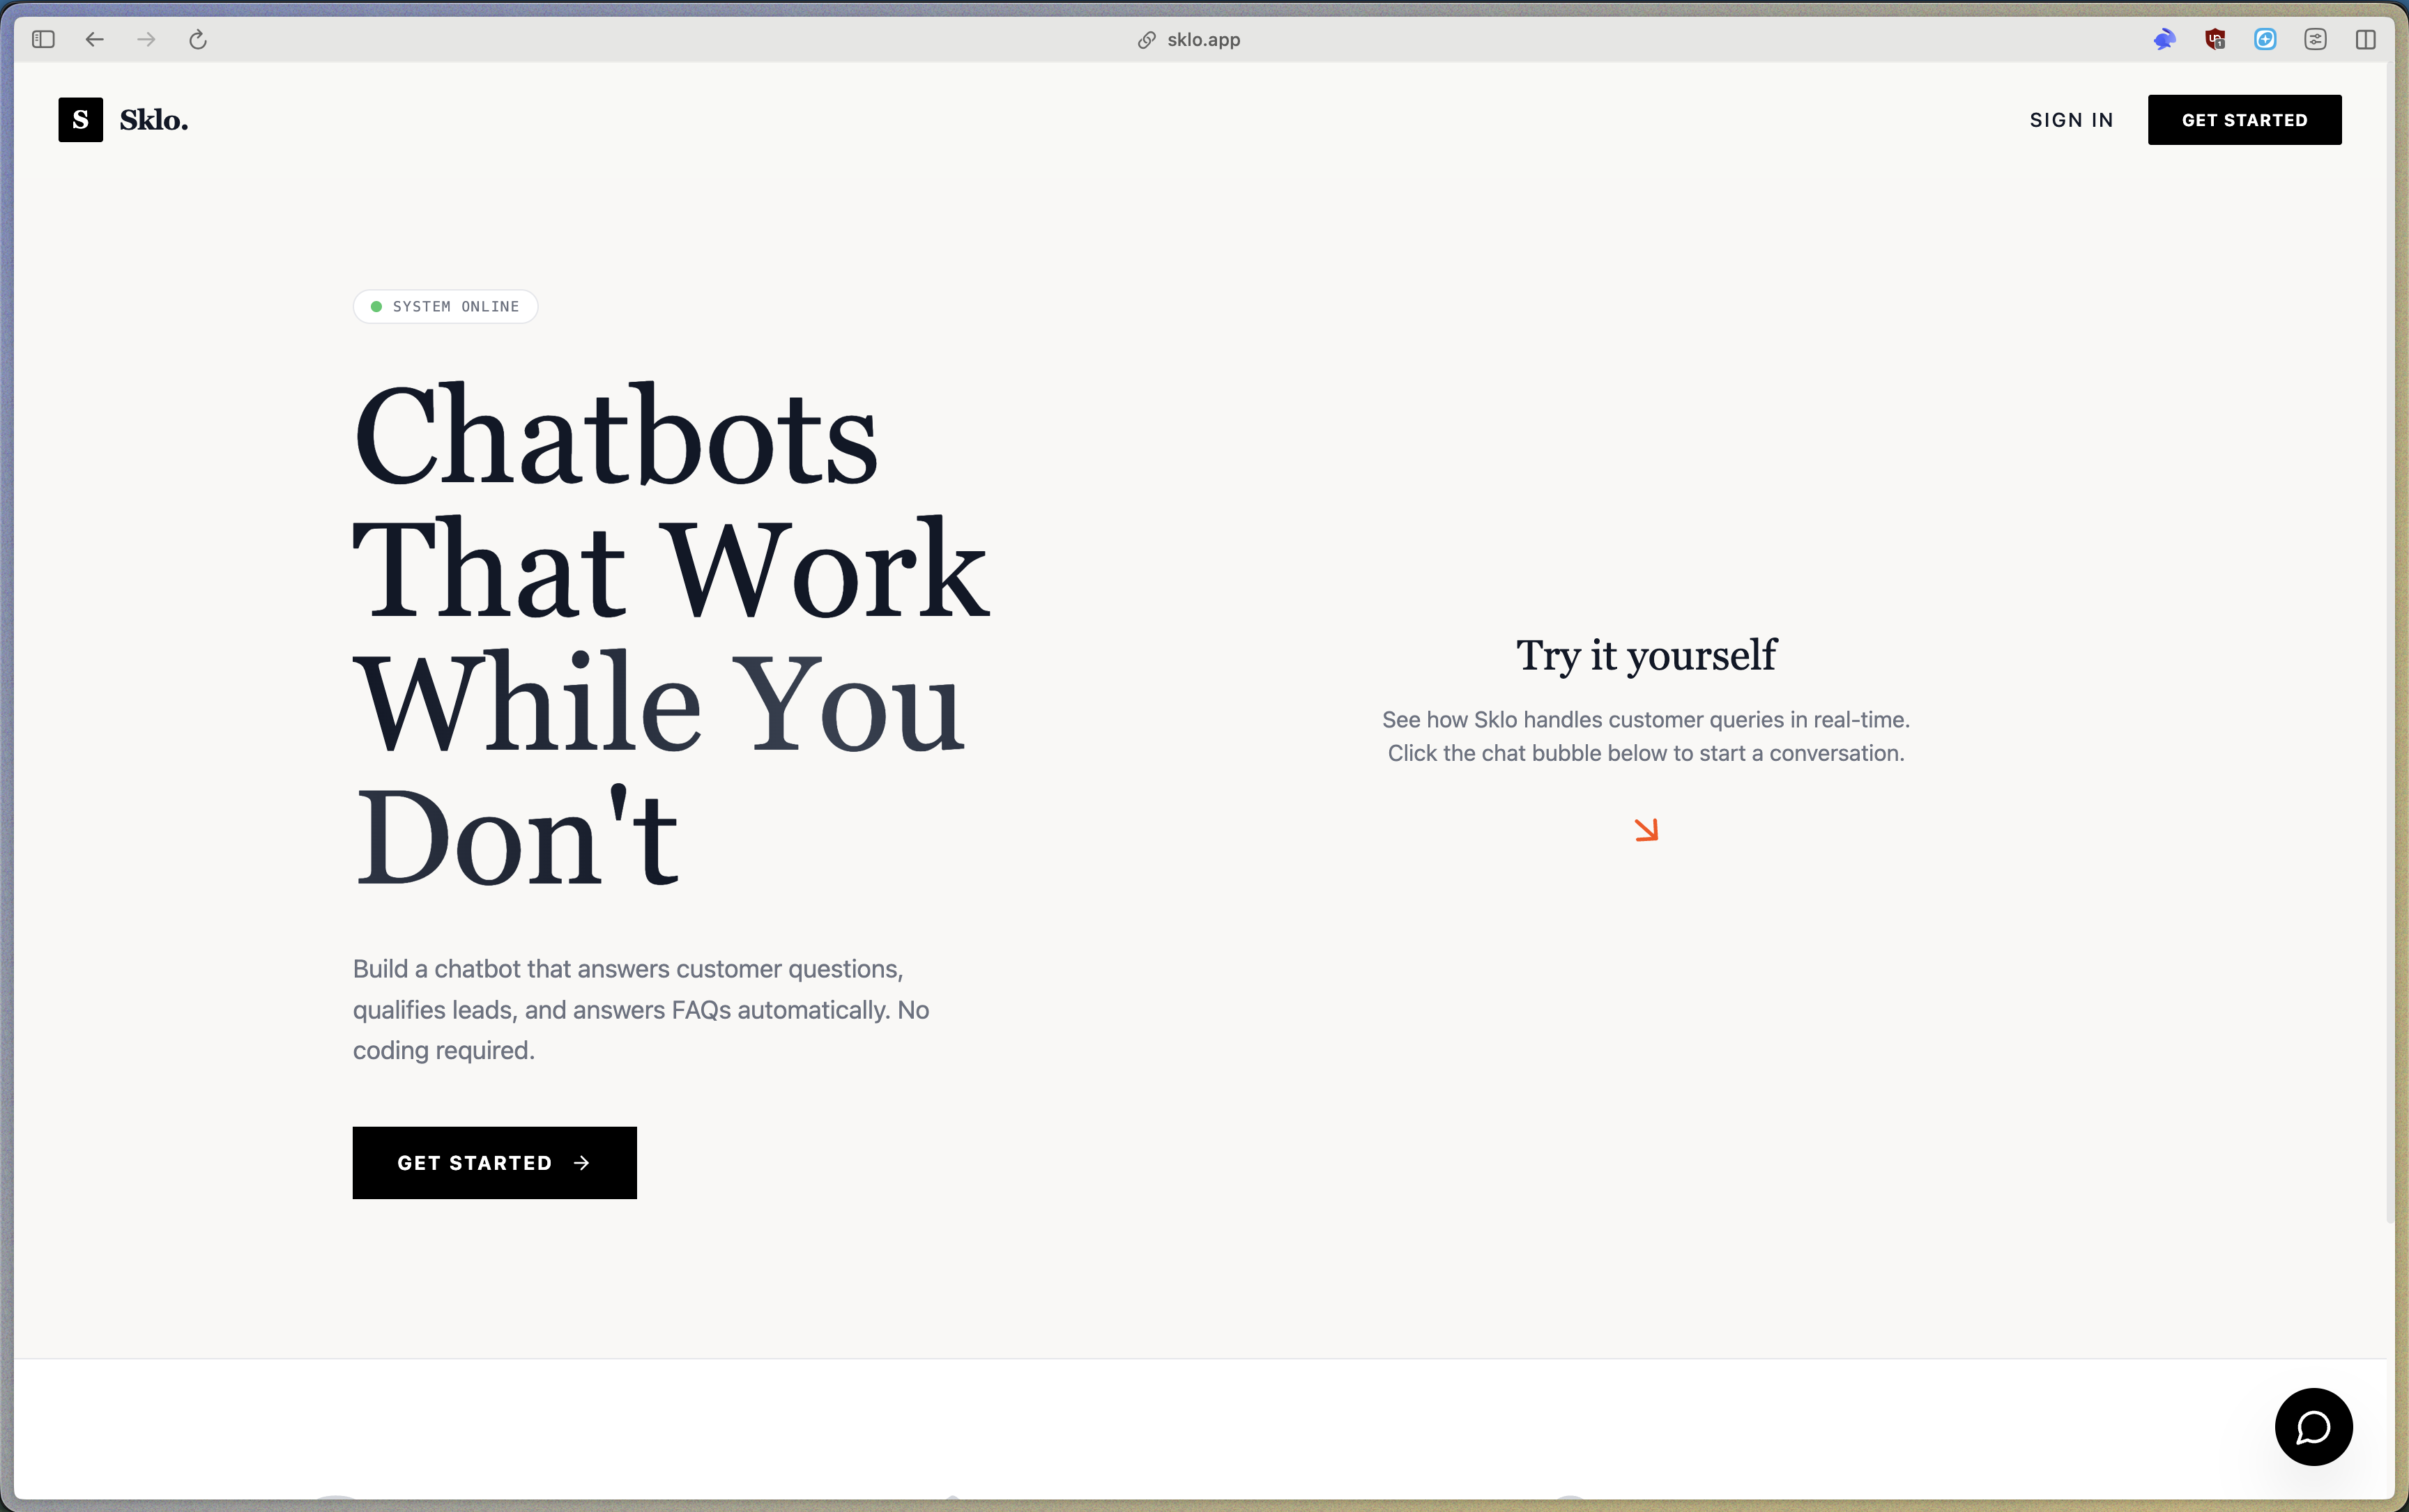Click the orange diagonal arrow
The width and height of the screenshot is (2409, 1512).
tap(1646, 830)
